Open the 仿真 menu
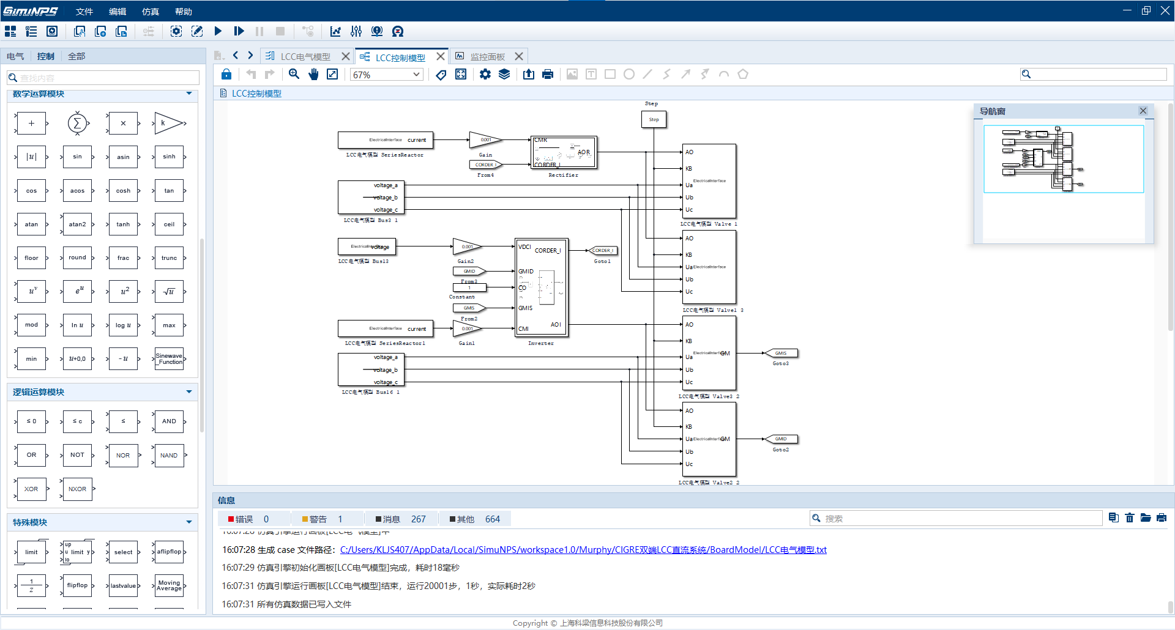The height and width of the screenshot is (630, 1175). click(151, 12)
